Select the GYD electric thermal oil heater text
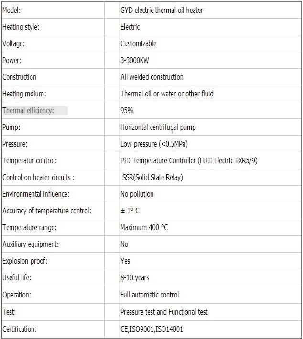The width and height of the screenshot is (303, 339). (162, 10)
